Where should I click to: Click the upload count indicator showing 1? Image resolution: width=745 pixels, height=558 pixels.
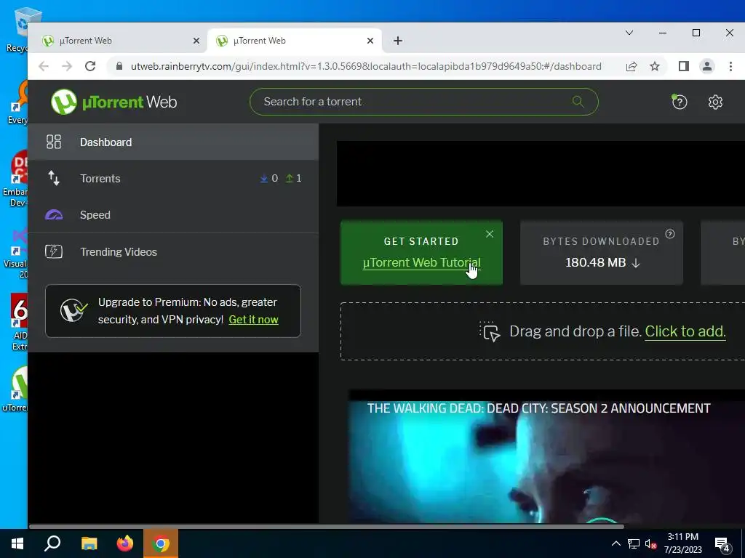(x=293, y=179)
